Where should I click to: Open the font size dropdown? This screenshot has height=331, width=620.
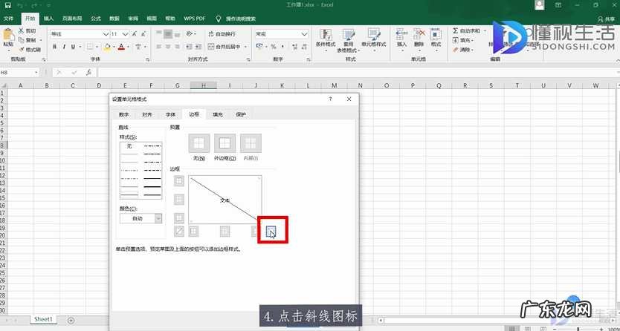tap(126, 34)
